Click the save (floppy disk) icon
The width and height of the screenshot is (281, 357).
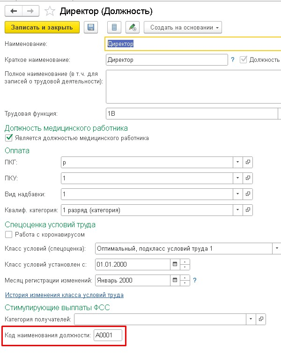(91, 28)
